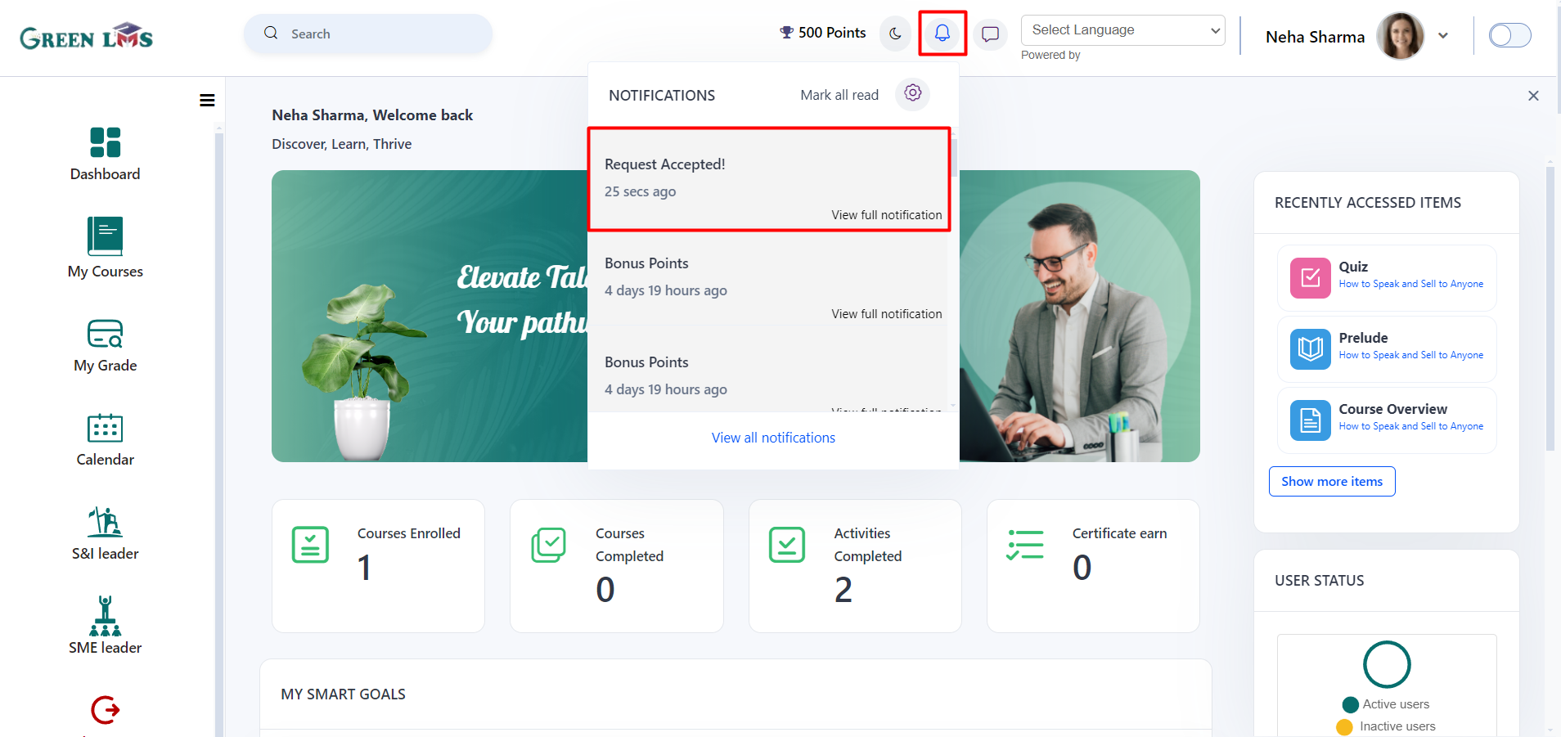Open S&I leader sidebar item

106,534
